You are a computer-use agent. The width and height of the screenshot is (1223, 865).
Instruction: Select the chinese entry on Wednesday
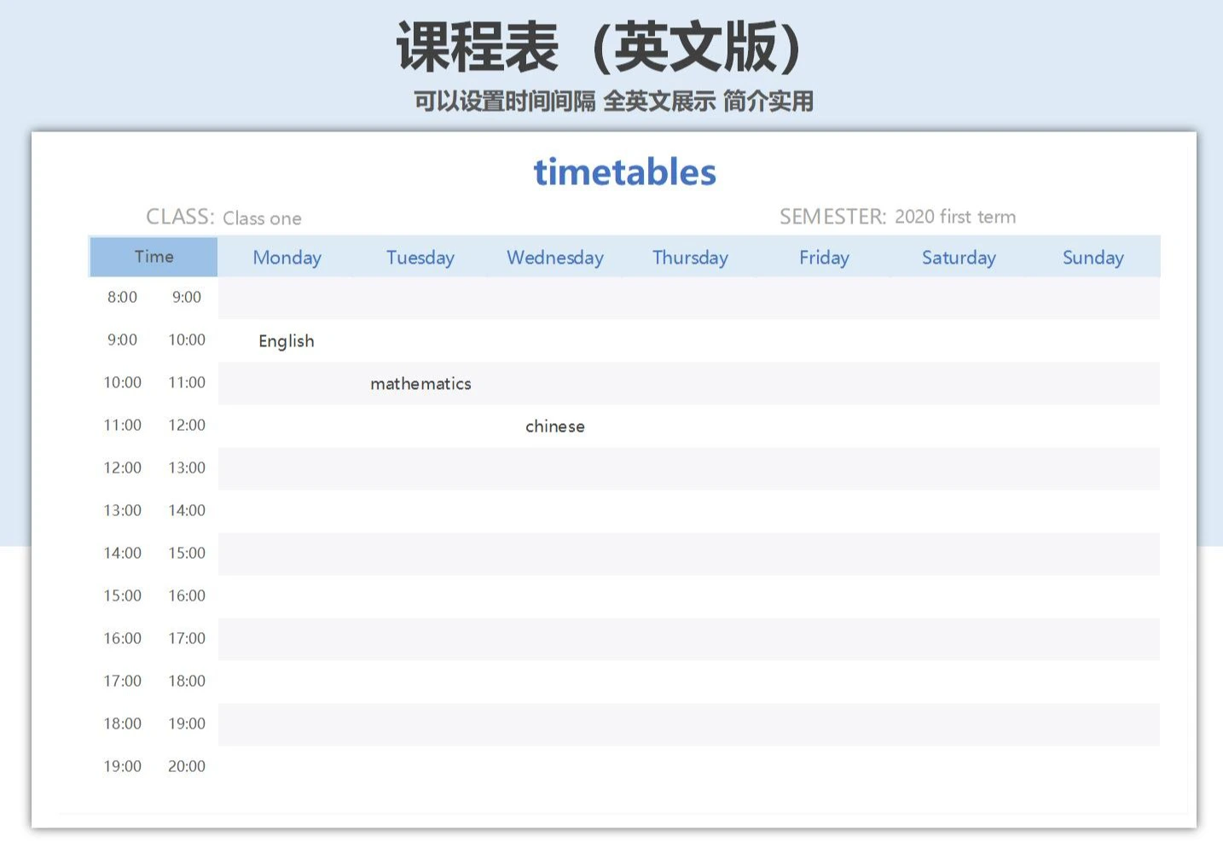554,426
